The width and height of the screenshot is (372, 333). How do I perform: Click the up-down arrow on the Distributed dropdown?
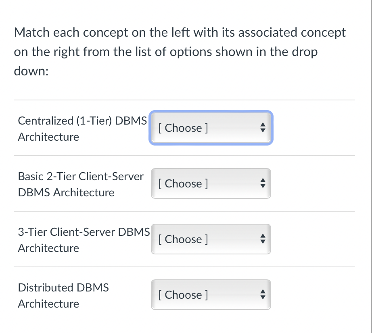pyautogui.click(x=263, y=295)
